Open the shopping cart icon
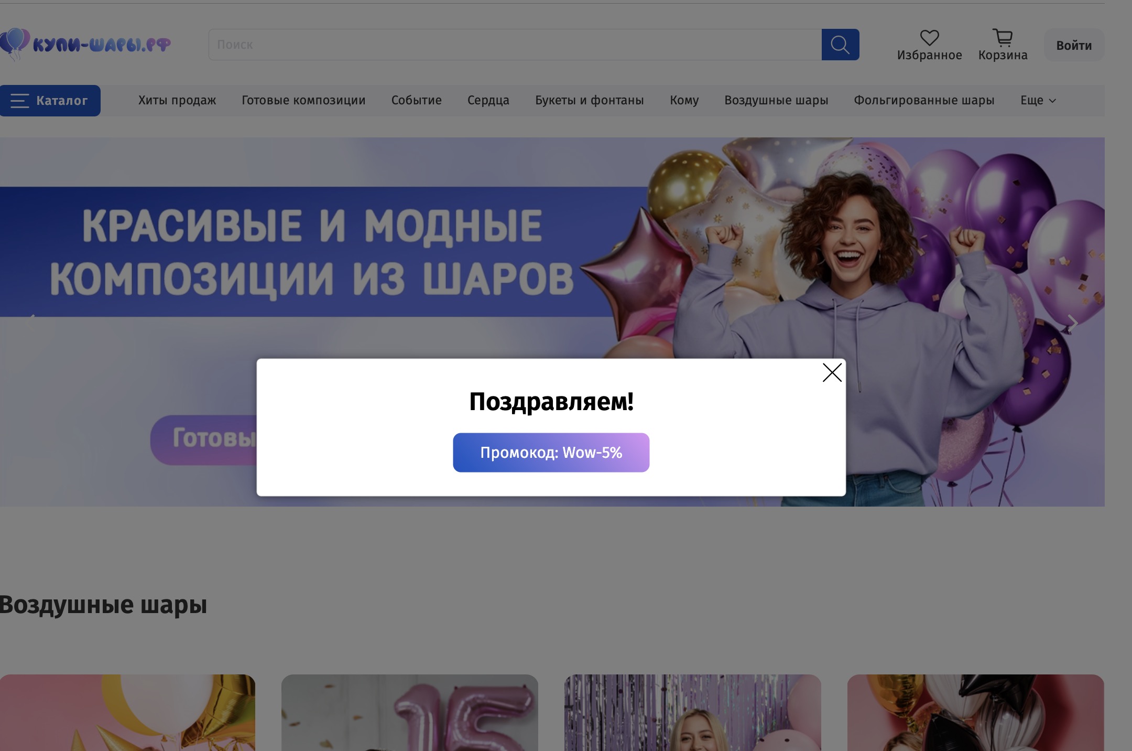This screenshot has width=1132, height=751. point(1003,38)
